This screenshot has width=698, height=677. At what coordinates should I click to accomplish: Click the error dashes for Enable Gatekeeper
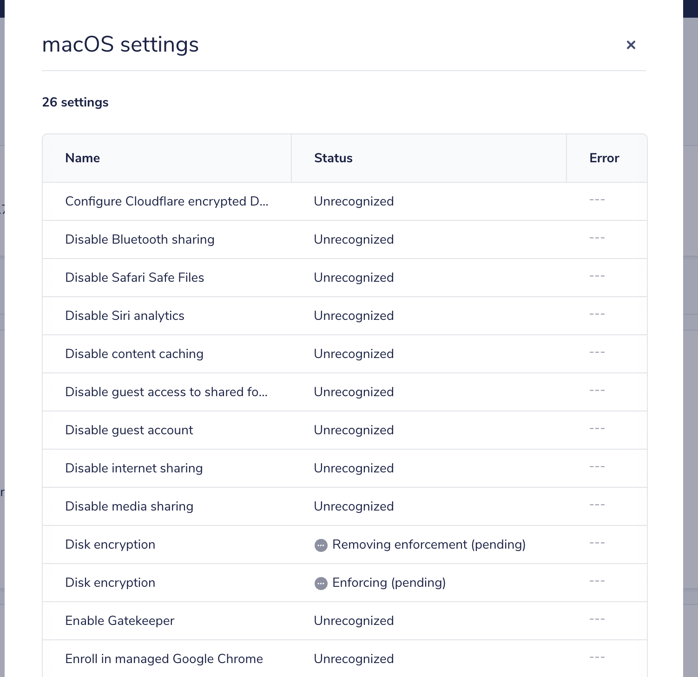click(596, 619)
